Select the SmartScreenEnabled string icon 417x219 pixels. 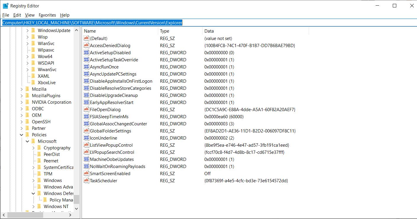point(86,173)
